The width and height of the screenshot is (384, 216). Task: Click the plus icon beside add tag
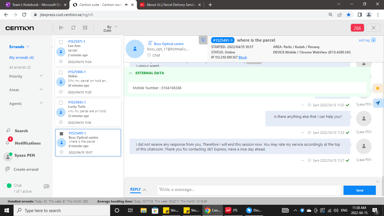click(x=374, y=40)
